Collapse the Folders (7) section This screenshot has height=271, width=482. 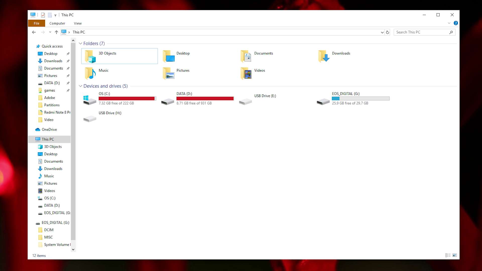pos(80,43)
